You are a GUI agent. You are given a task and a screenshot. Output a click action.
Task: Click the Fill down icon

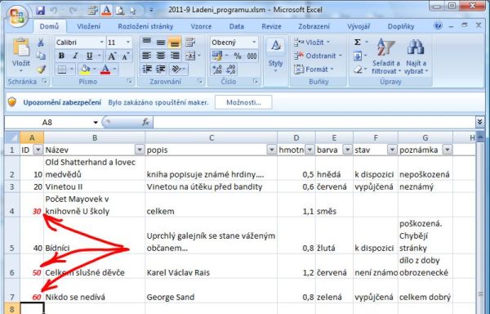click(358, 56)
